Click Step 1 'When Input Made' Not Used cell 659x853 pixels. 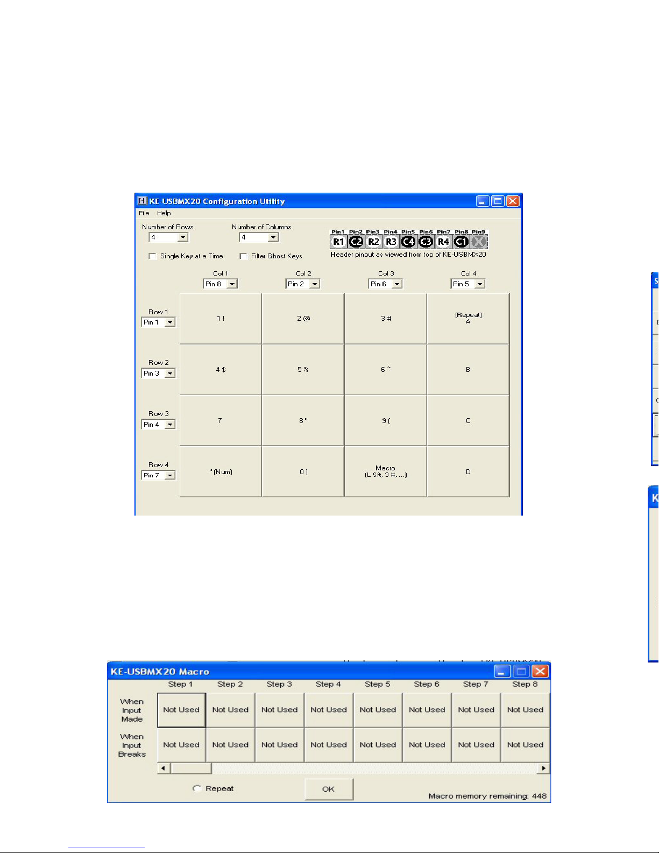[181, 710]
